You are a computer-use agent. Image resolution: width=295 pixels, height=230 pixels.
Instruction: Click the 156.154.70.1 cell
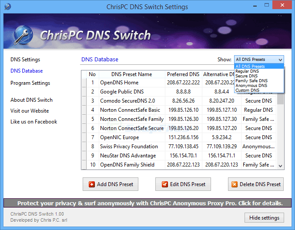coord(184,156)
